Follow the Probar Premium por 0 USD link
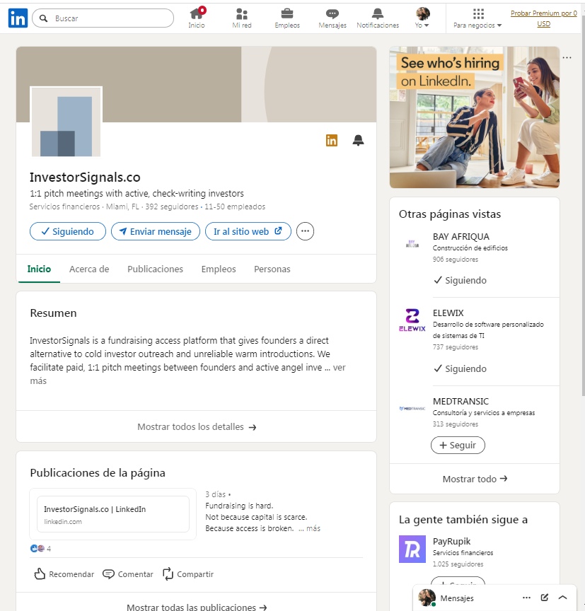 pos(544,18)
